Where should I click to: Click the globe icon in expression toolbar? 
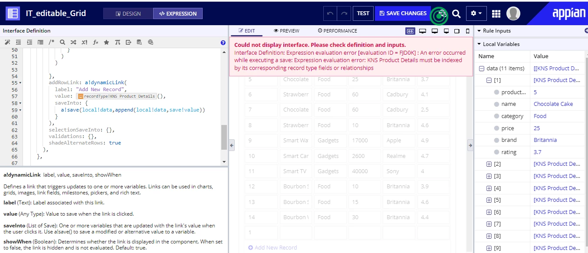pyautogui.click(x=151, y=43)
